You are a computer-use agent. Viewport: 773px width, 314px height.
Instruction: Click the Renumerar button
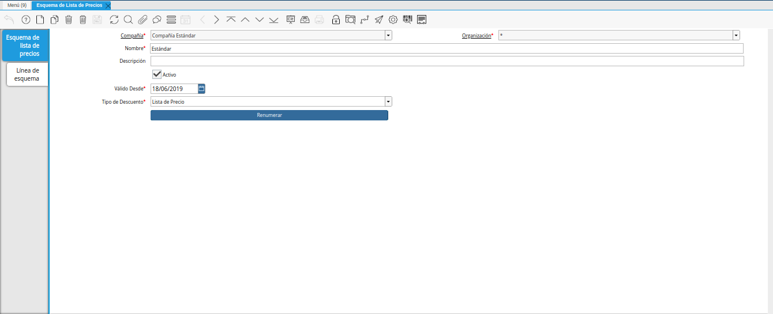coord(269,115)
